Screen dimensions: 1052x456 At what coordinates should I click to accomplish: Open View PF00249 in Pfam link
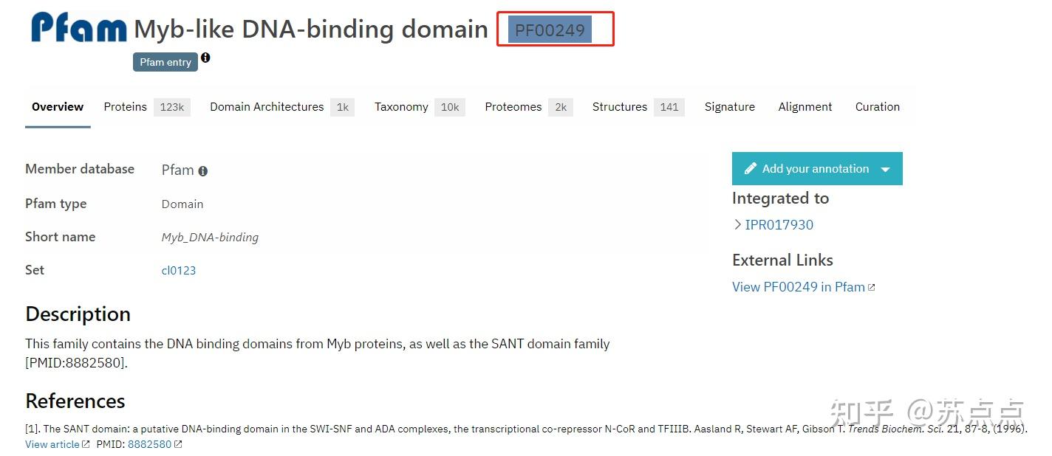tap(798, 287)
